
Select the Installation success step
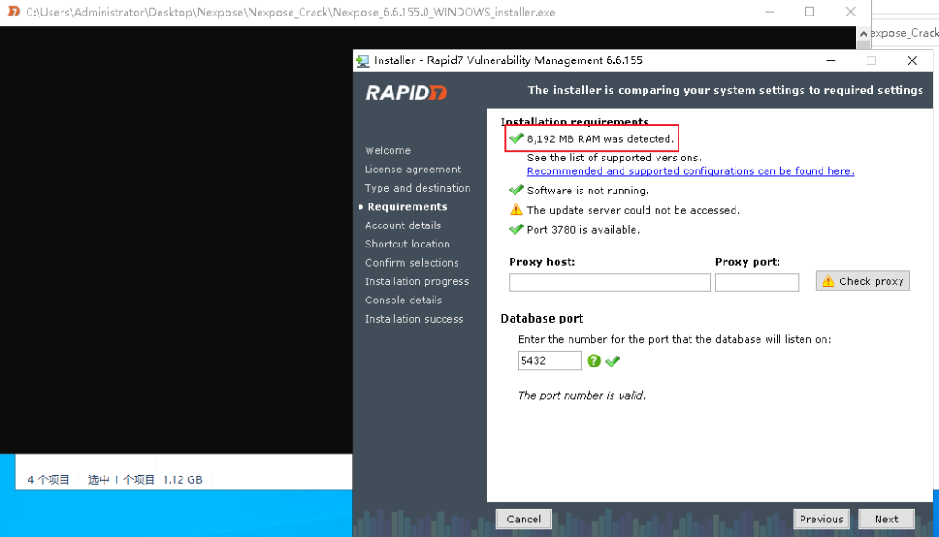coord(414,319)
